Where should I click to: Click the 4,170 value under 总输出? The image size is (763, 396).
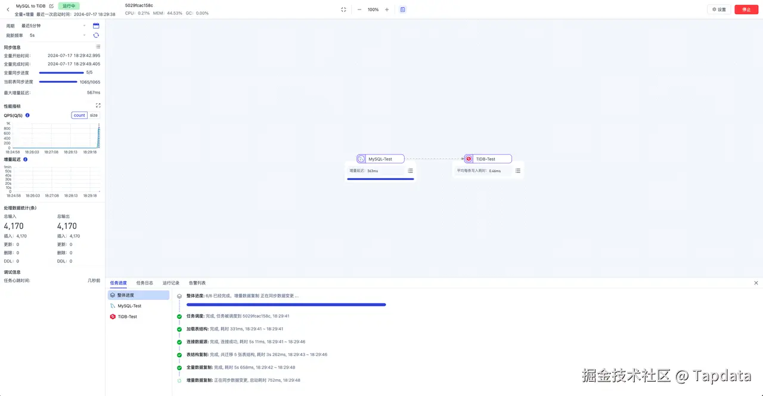pyautogui.click(x=67, y=226)
